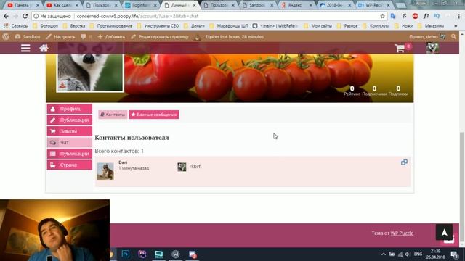This screenshot has height=261, width=465.
Task: Go to site home via house icon
Action: (x=44, y=48)
